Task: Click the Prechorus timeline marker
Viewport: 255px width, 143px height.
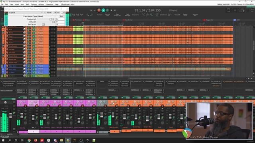Action: 77,20
